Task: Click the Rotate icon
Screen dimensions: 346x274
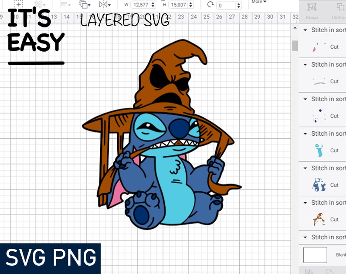Action: coord(210,4)
